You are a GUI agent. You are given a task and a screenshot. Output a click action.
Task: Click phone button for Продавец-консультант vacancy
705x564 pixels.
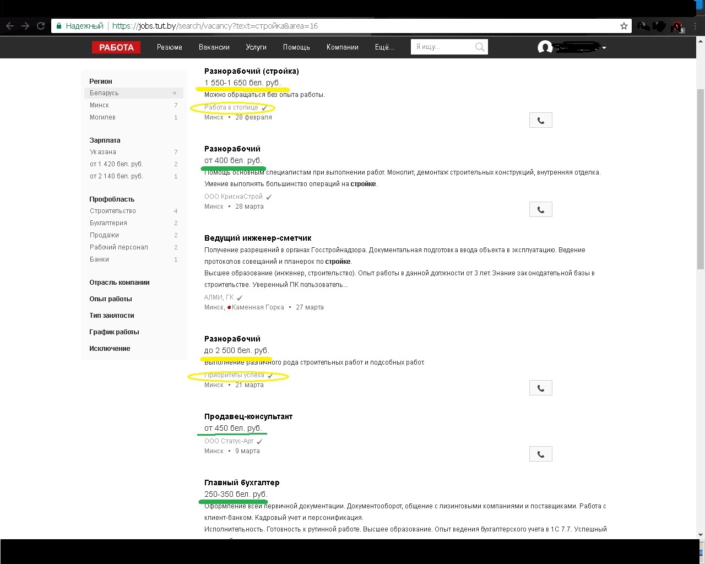point(540,454)
